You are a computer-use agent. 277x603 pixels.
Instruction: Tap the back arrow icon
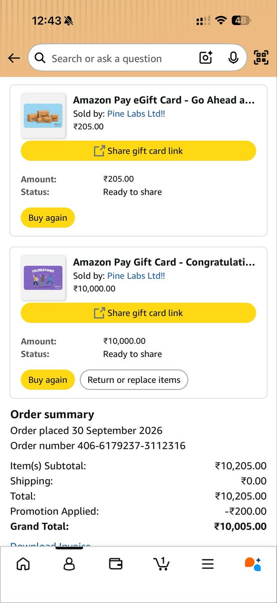(x=14, y=58)
